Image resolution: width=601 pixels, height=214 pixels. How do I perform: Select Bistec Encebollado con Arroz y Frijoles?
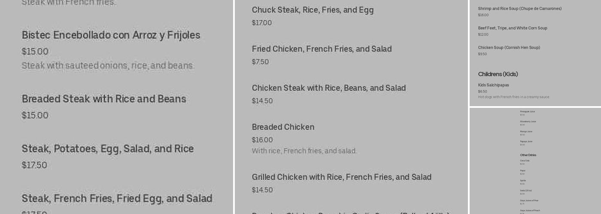[x=111, y=36]
